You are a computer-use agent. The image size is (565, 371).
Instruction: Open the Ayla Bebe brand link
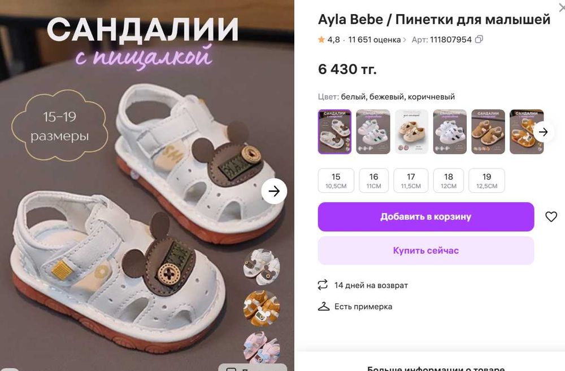click(350, 19)
